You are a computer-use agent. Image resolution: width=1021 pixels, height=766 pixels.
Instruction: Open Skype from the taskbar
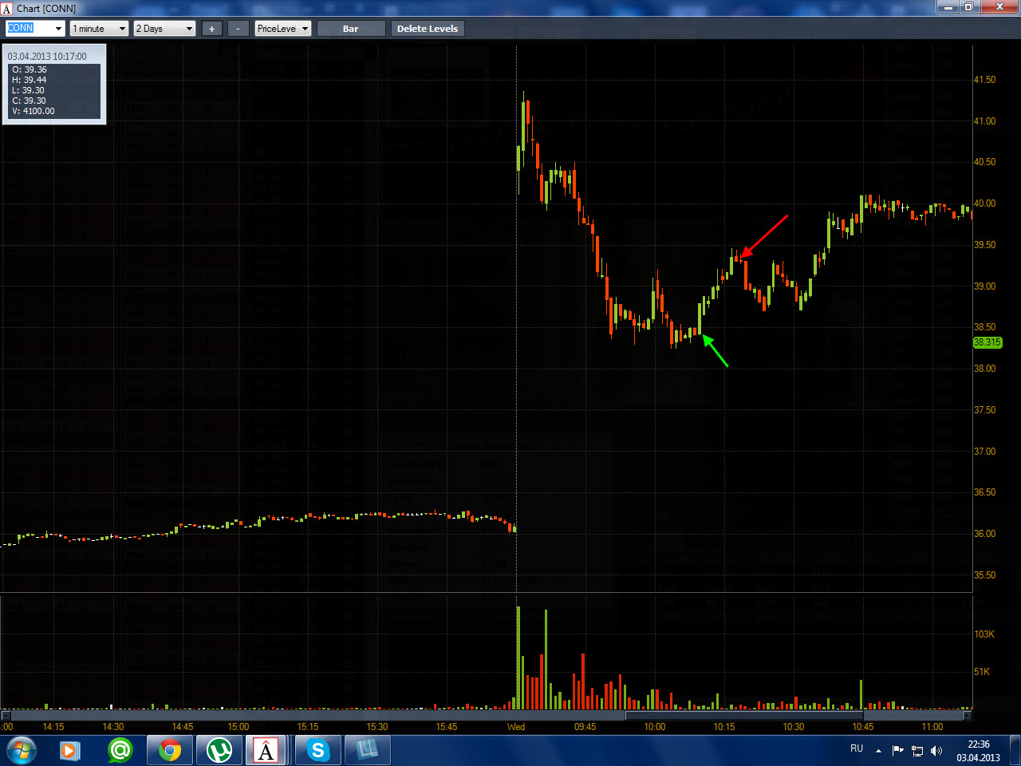[317, 751]
